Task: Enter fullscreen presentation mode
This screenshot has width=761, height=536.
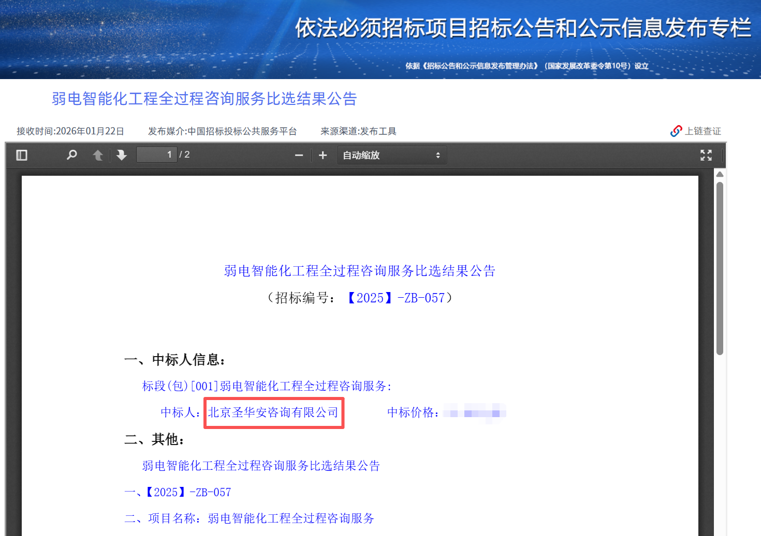Action: pyautogui.click(x=706, y=155)
